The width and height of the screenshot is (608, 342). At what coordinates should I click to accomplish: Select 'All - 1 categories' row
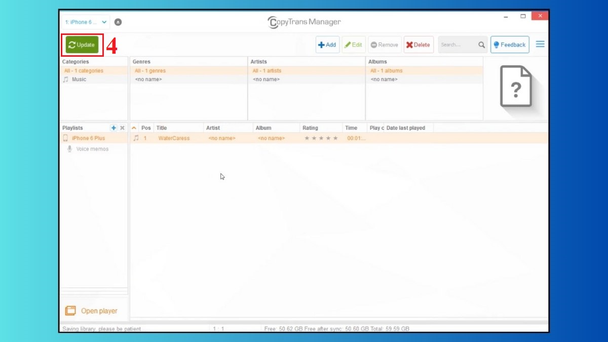point(94,71)
